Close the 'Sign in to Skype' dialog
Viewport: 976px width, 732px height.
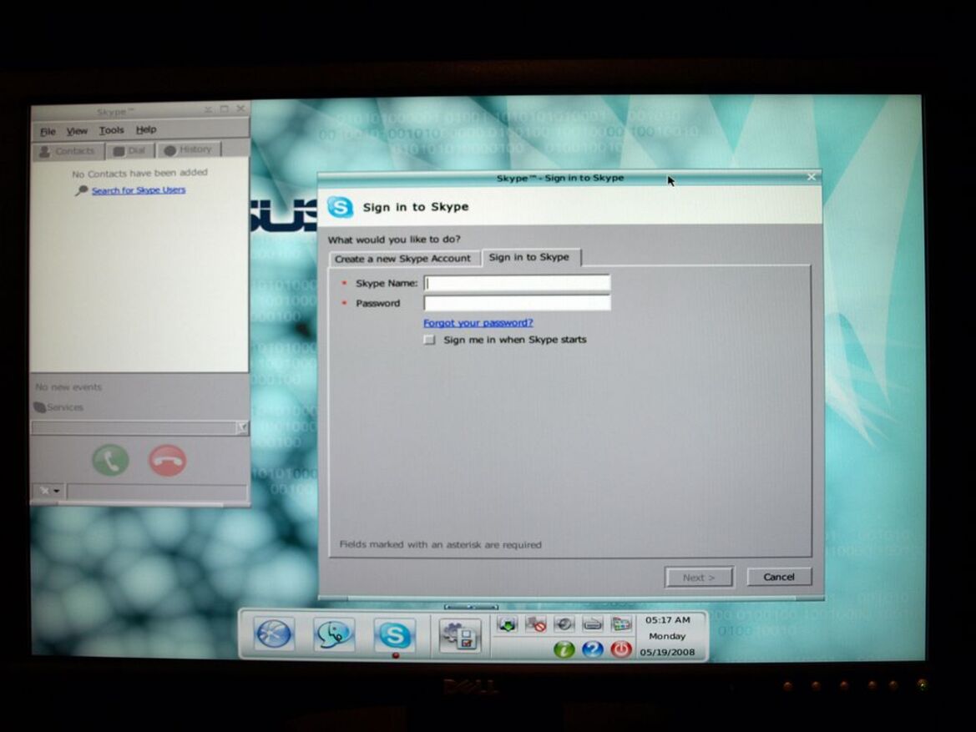[x=811, y=178]
